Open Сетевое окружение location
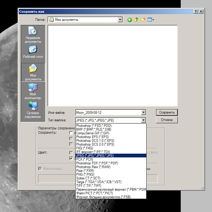Viewport: 212px width, 212px height. tap(33, 110)
